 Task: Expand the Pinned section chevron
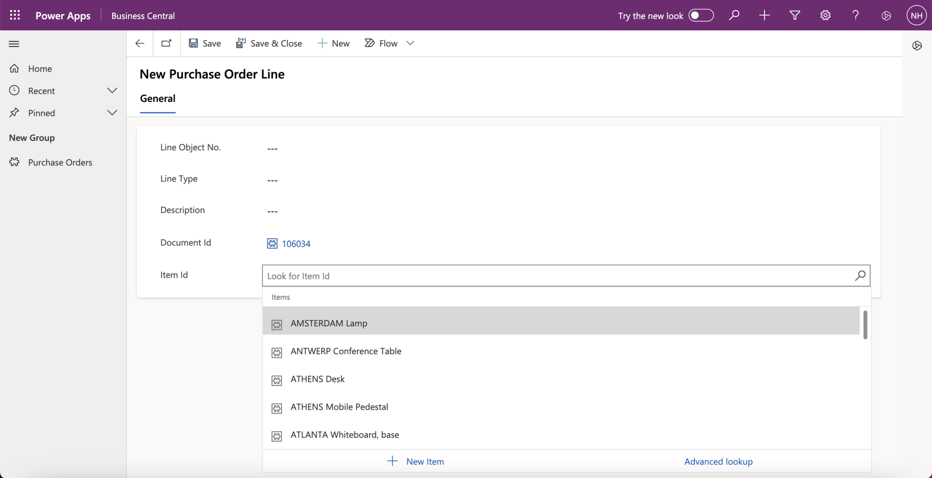click(x=112, y=113)
